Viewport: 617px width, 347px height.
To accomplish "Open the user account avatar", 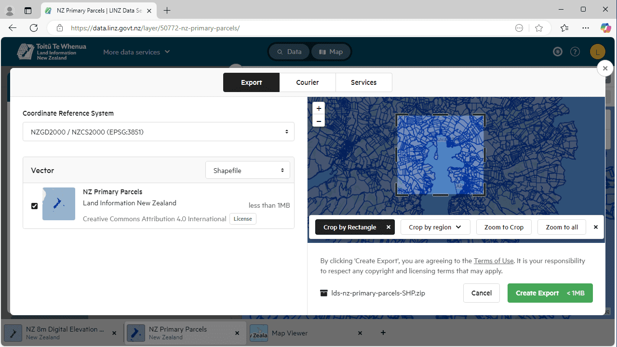I will pyautogui.click(x=597, y=52).
